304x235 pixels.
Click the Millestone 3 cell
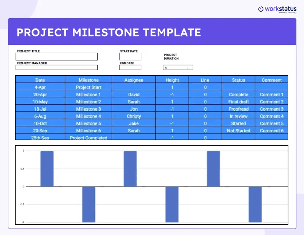pos(89,109)
